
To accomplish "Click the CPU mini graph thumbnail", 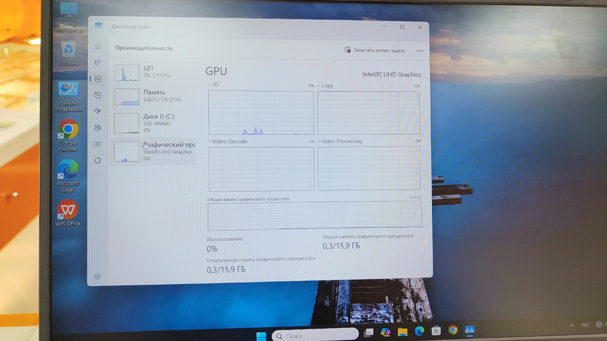I will [127, 73].
